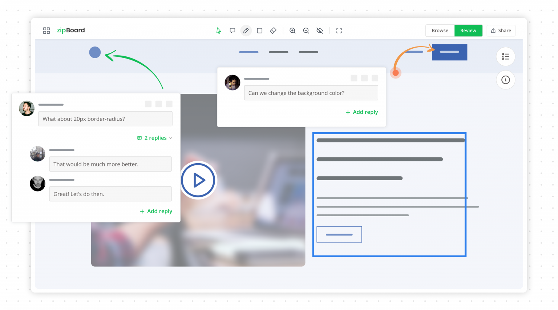Click the background color comment text field
The width and height of the screenshot is (558, 310).
point(311,93)
